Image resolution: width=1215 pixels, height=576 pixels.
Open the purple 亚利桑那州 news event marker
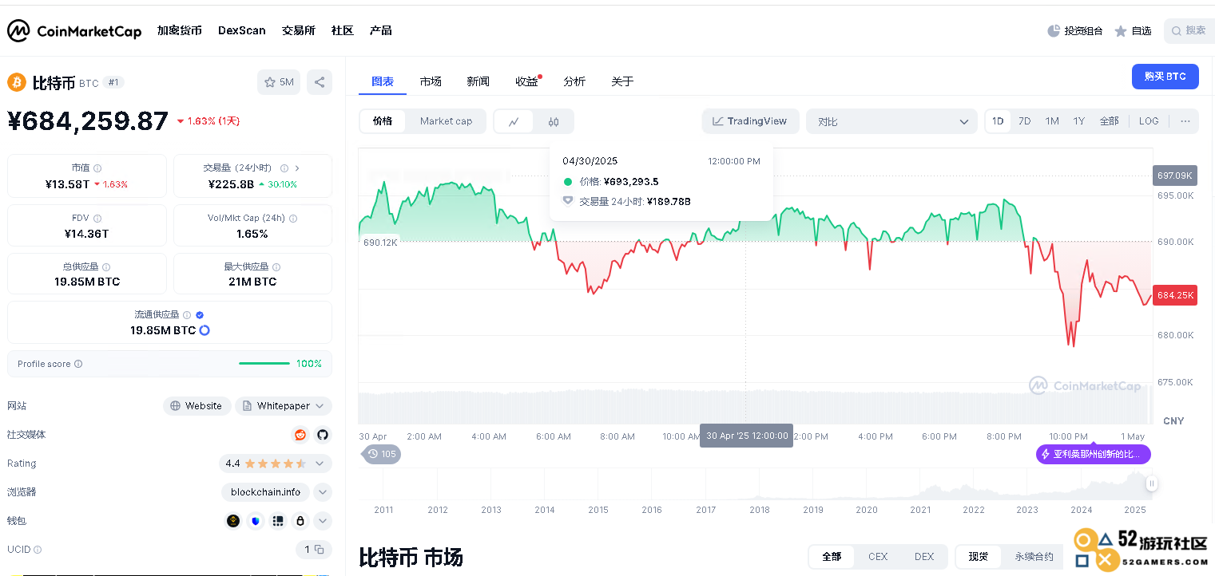click(x=1094, y=454)
